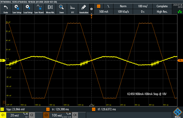Change the 100 ms/ timebase setting

coord(142,6)
